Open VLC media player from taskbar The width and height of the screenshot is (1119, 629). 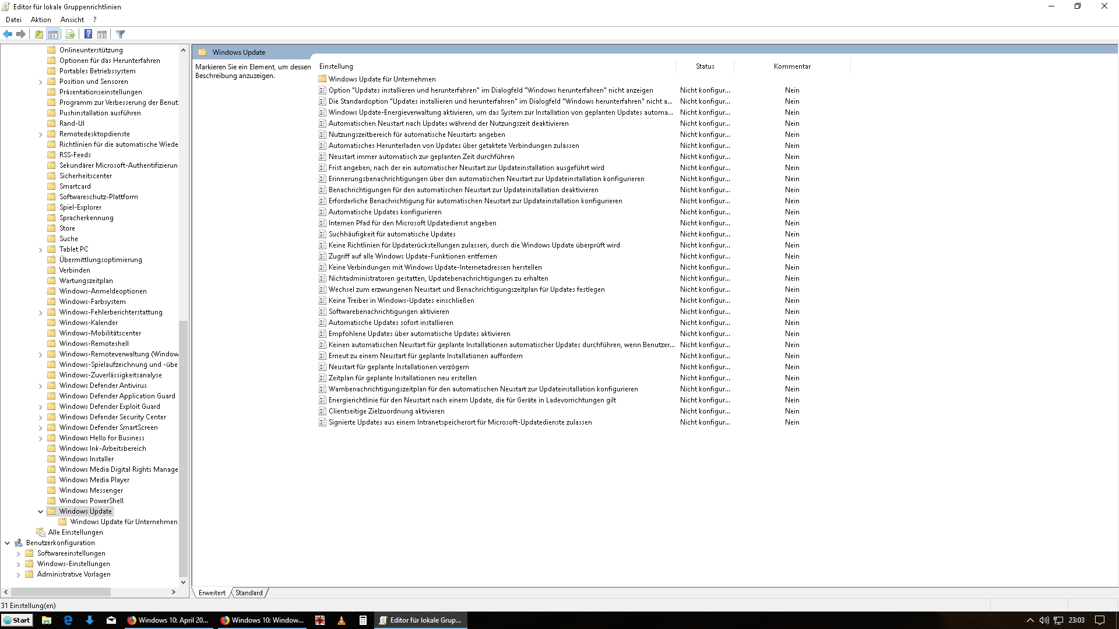[x=342, y=620]
